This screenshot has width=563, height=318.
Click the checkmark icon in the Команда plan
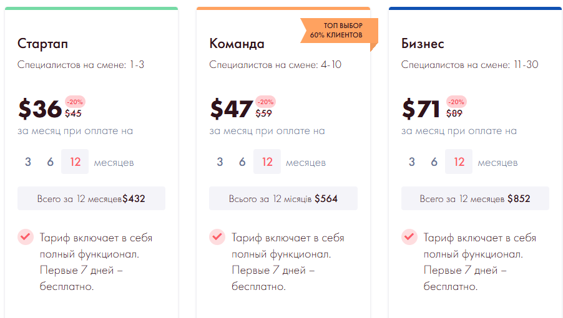(217, 237)
